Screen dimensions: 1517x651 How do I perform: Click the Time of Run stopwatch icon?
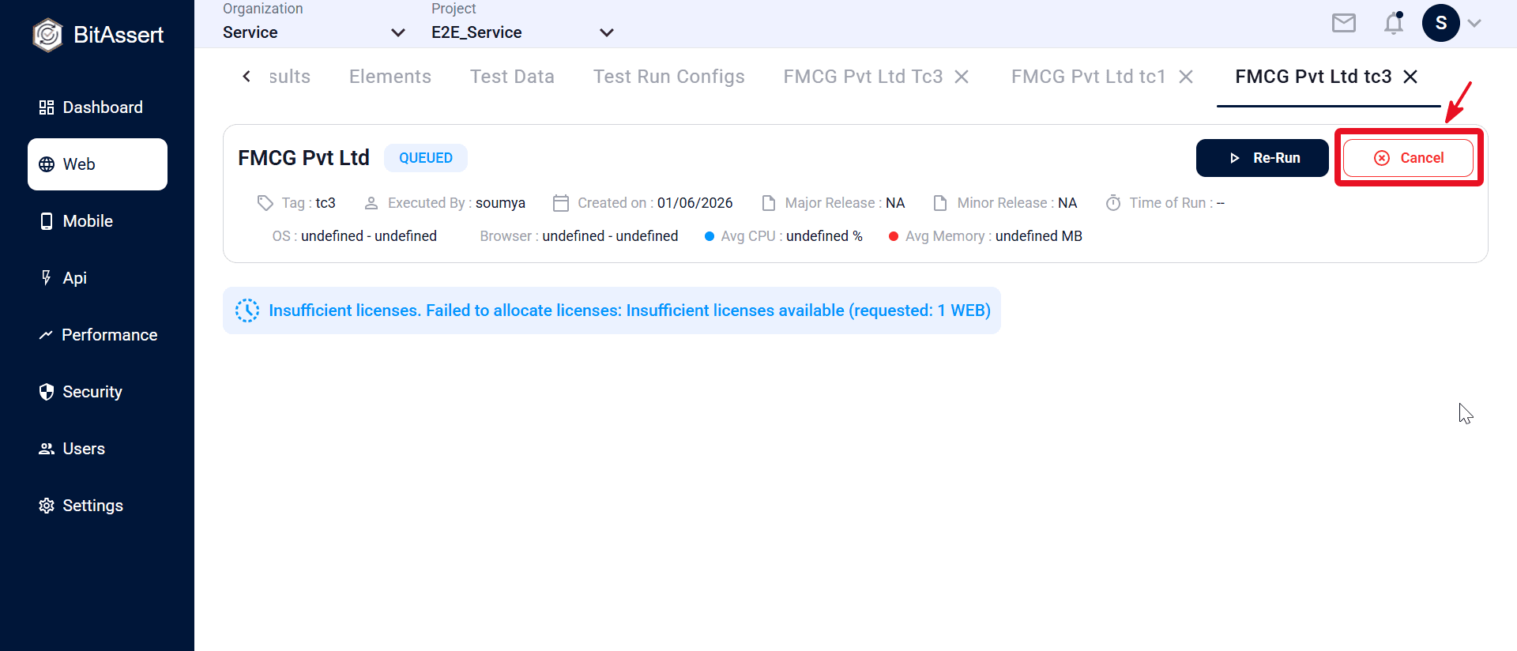click(x=1113, y=203)
